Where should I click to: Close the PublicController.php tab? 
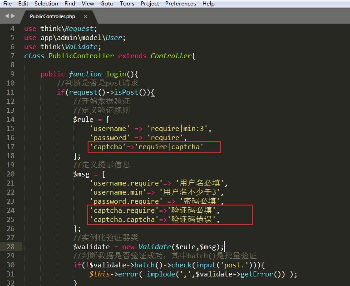click(x=85, y=16)
